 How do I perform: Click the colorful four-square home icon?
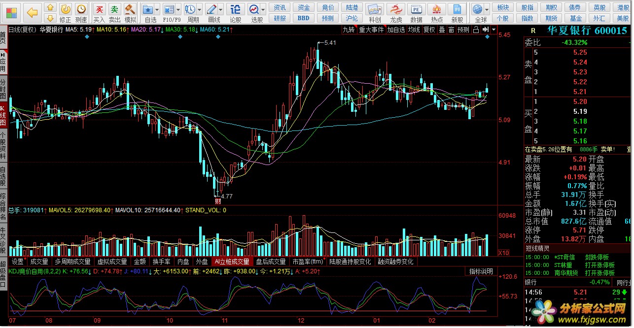12,12
